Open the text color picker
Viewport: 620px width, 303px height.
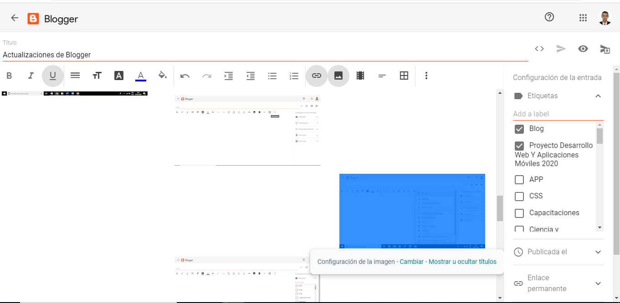tap(141, 76)
